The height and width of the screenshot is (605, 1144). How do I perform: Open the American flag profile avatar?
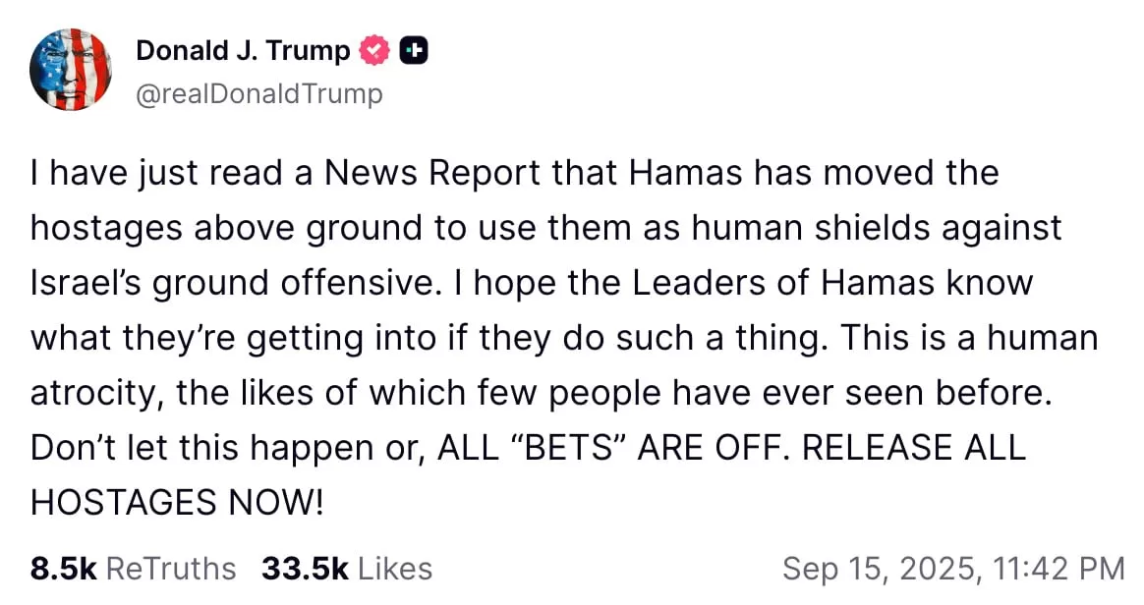pos(71,70)
